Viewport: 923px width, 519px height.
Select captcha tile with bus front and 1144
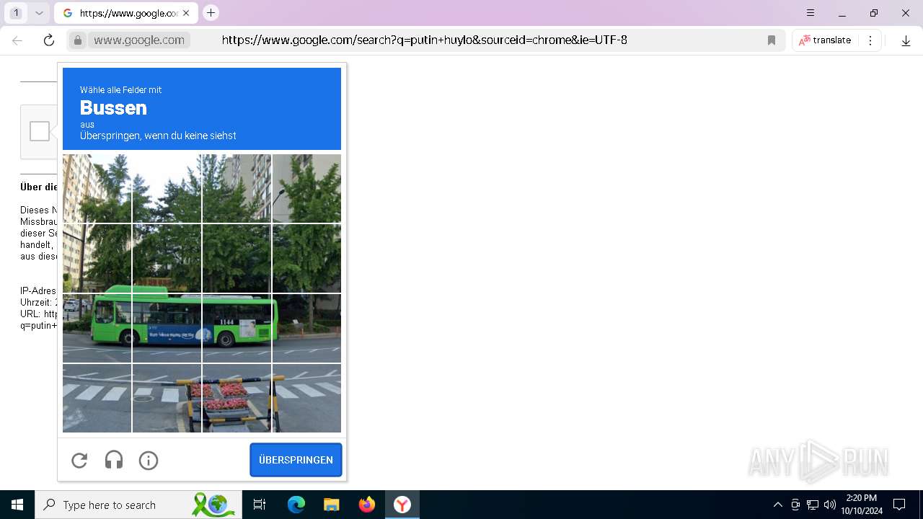(237, 328)
